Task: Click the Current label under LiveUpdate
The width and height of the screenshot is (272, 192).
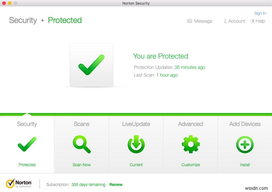Action: [136, 165]
